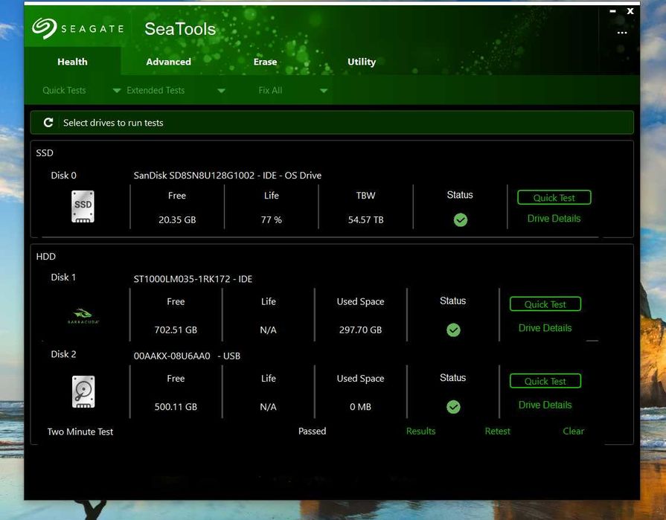Viewport: 666px width, 520px height.
Task: Expand the Extended Tests dropdown arrow
Action: 221,91
